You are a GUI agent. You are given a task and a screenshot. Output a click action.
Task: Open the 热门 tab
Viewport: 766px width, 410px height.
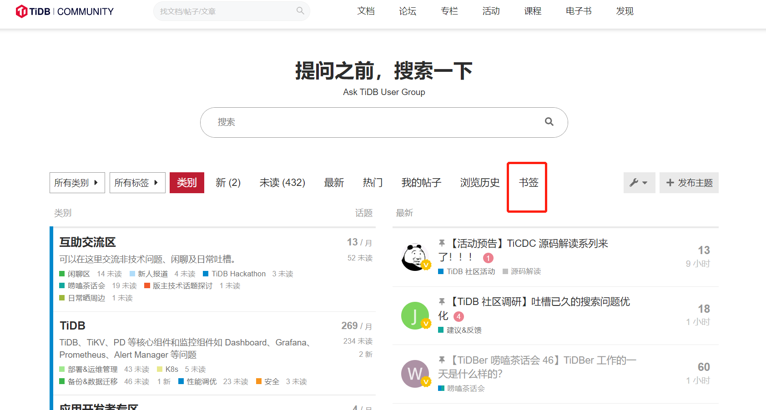373,183
